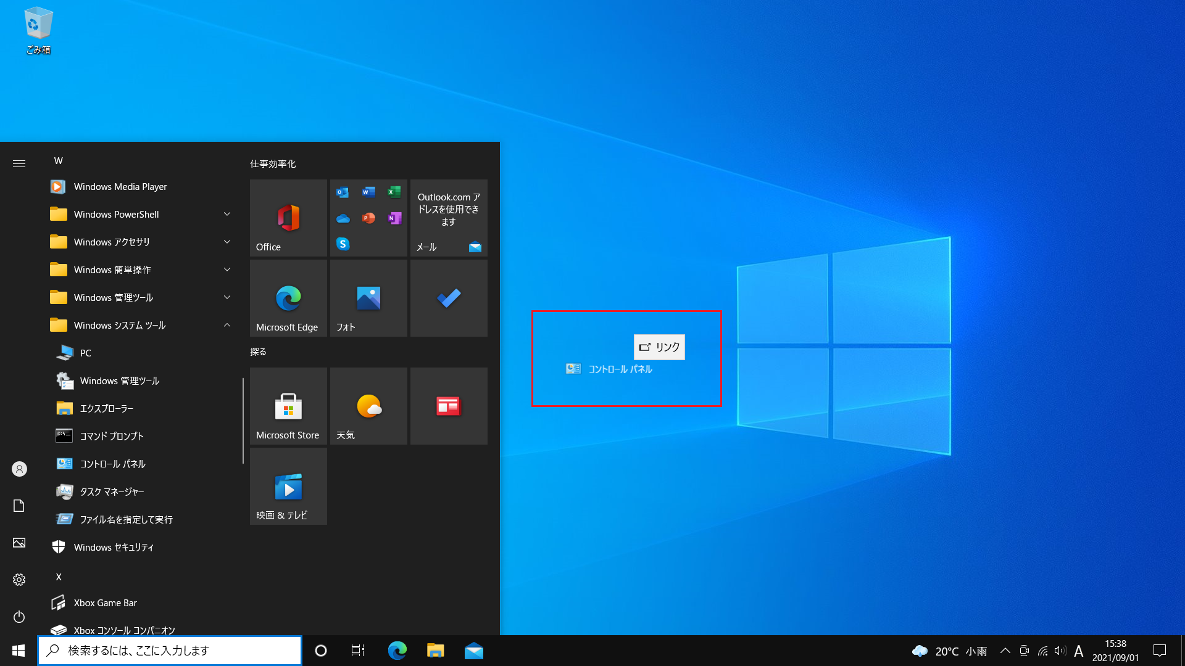Show hidden tray icons chevron
Screen dimensions: 1185x666
tap(1005, 651)
